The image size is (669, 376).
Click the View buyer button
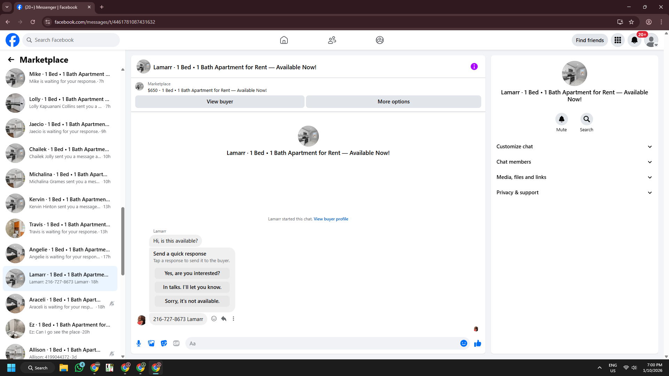[220, 102]
